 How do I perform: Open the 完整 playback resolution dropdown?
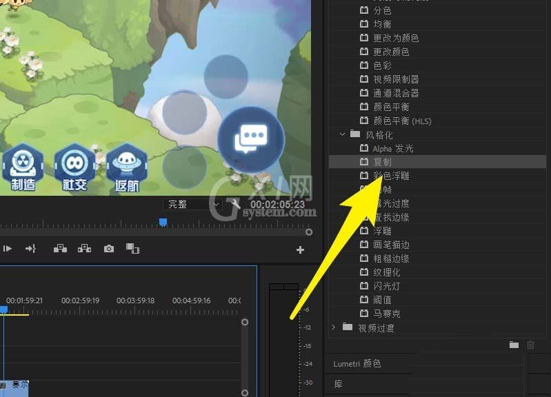coord(193,204)
